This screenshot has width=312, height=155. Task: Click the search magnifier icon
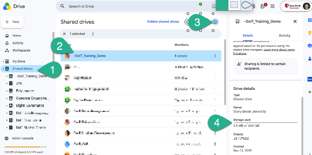62,6
